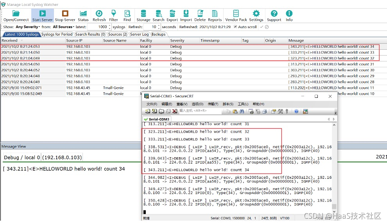The image size is (387, 223).
Task: Expand SecureCRT toolbar overflow arrow
Action: coord(335,113)
